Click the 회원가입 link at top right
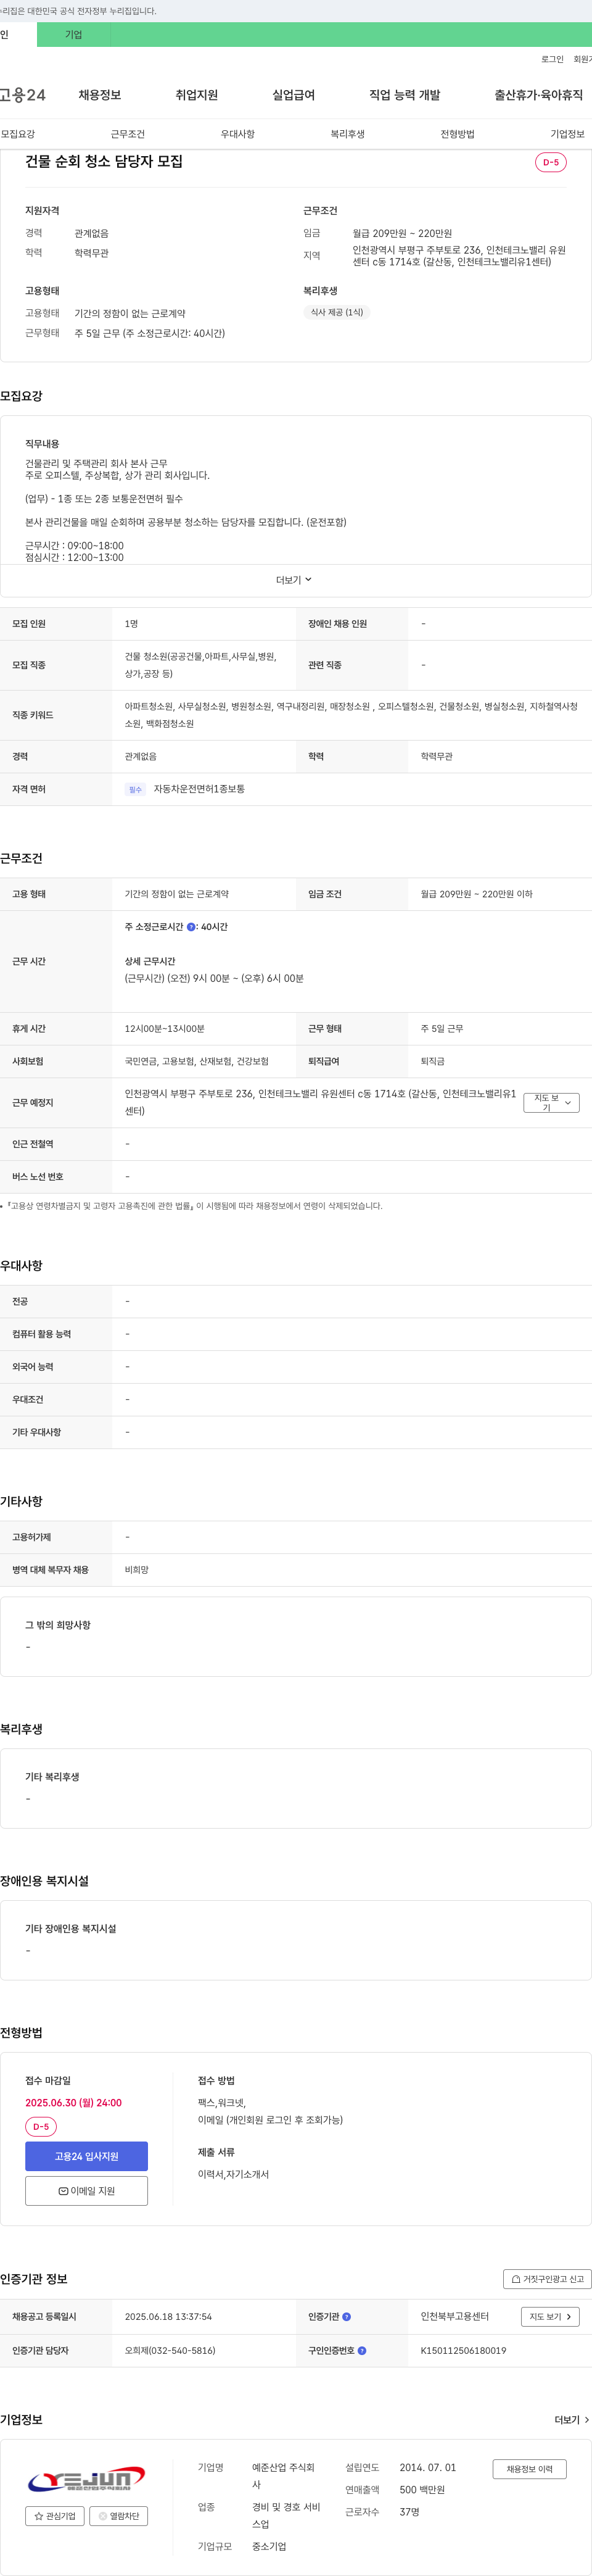Image resolution: width=592 pixels, height=2576 pixels. [582, 60]
